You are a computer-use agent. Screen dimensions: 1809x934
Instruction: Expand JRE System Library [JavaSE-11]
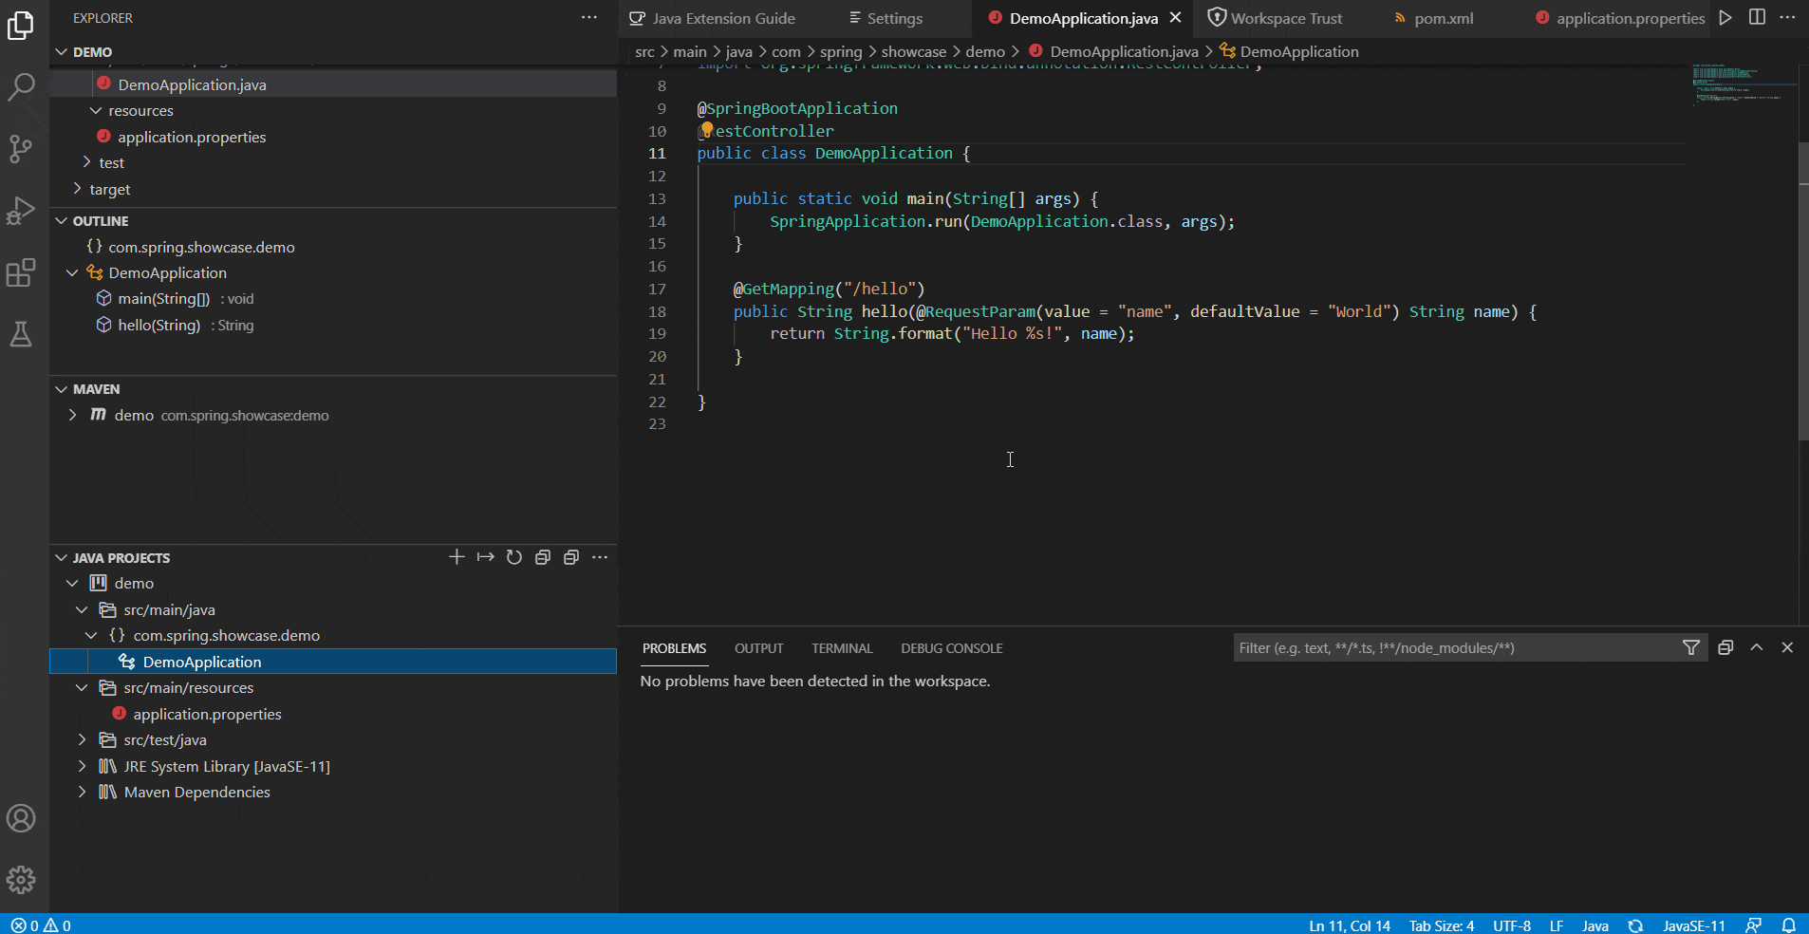tap(83, 766)
